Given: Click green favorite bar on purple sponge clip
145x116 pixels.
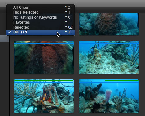Looking at the screenshot, I should [x=122, y=81].
